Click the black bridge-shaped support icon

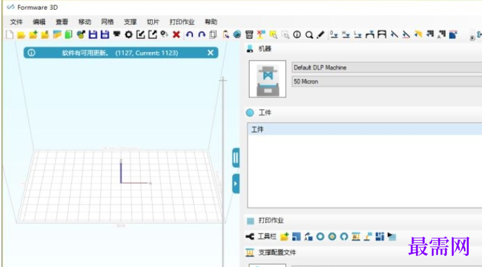click(382, 35)
